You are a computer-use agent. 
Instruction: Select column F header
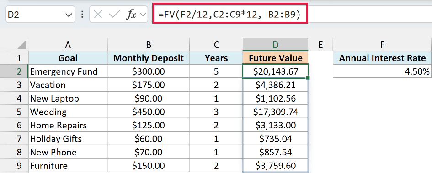click(383, 45)
